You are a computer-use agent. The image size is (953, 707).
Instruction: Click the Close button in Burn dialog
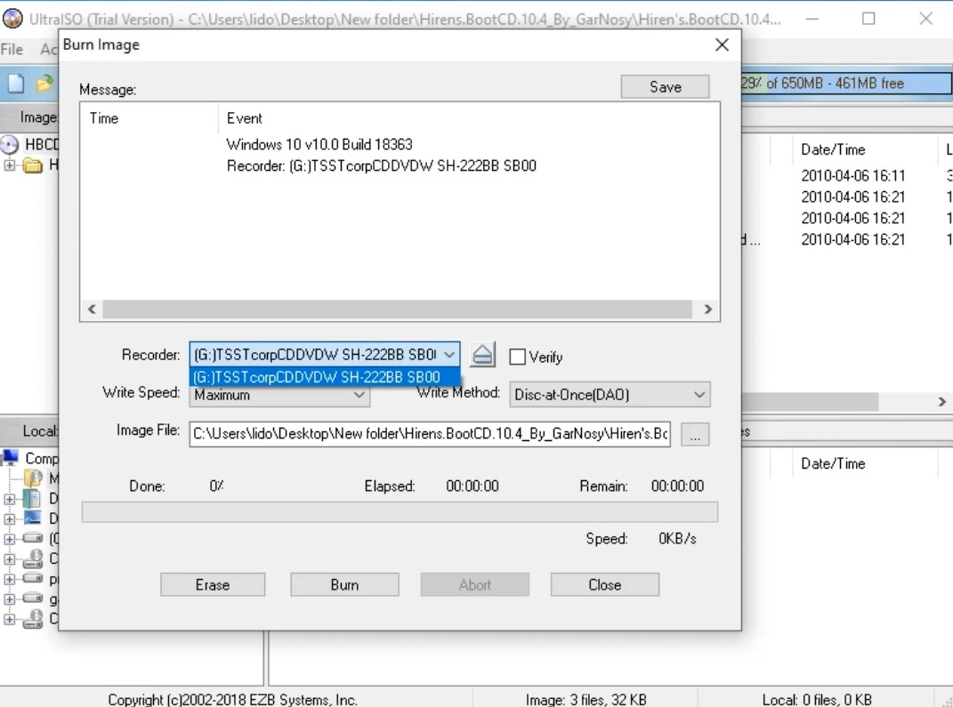pyautogui.click(x=605, y=584)
